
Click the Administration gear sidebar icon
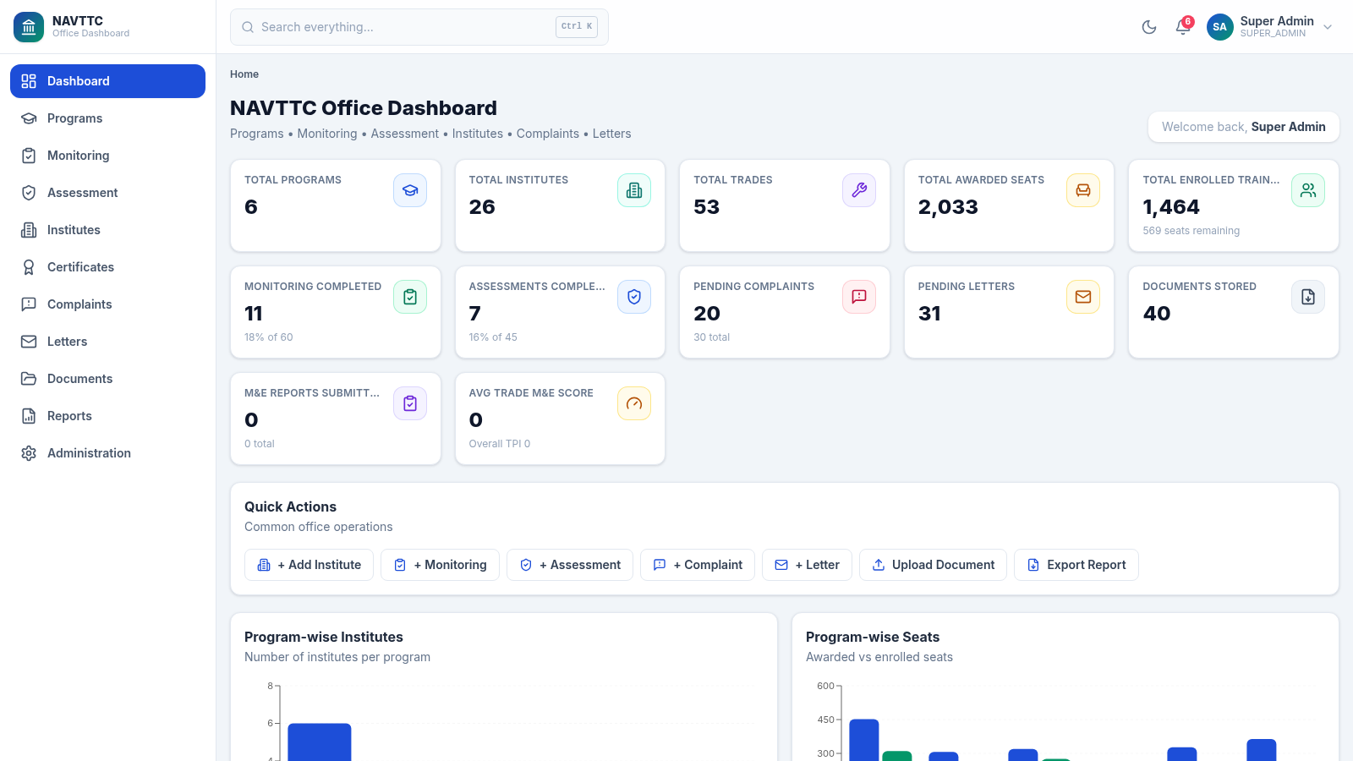tap(29, 453)
